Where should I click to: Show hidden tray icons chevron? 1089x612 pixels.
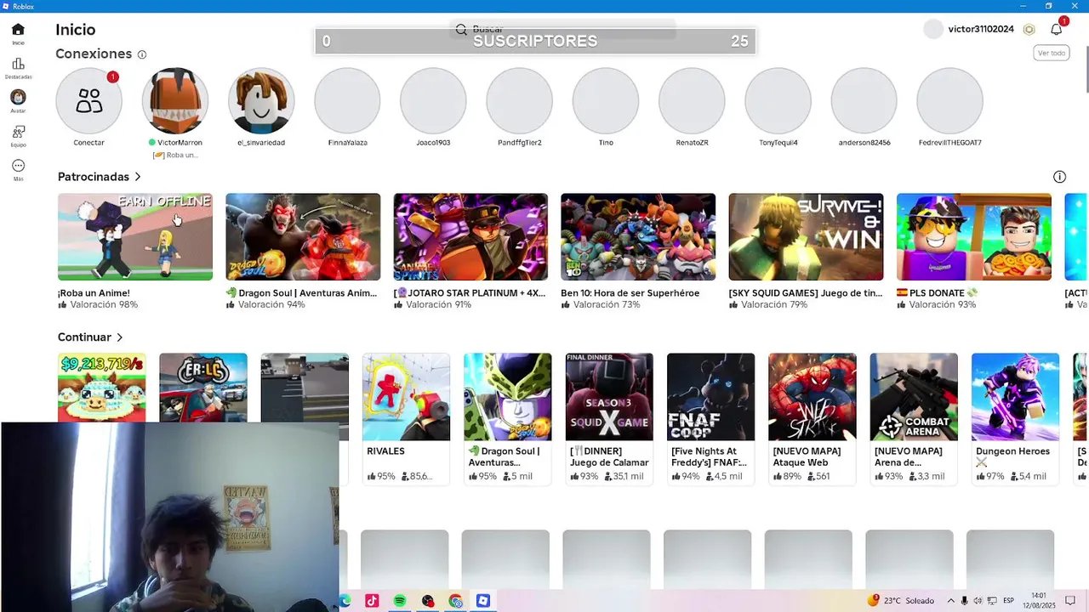pyautogui.click(x=950, y=601)
